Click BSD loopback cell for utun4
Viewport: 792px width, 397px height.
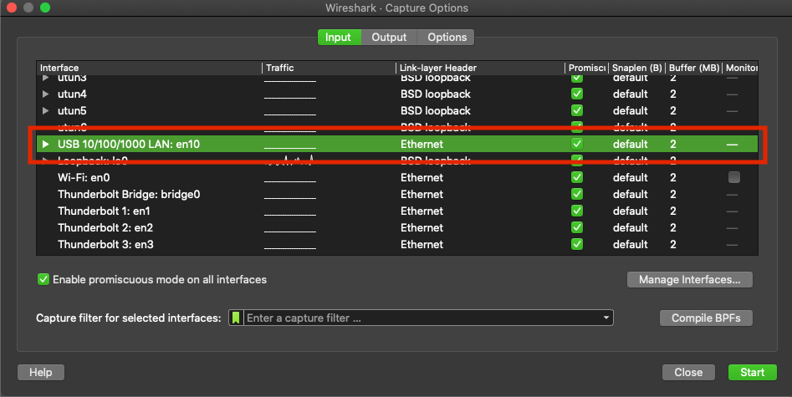coord(436,94)
